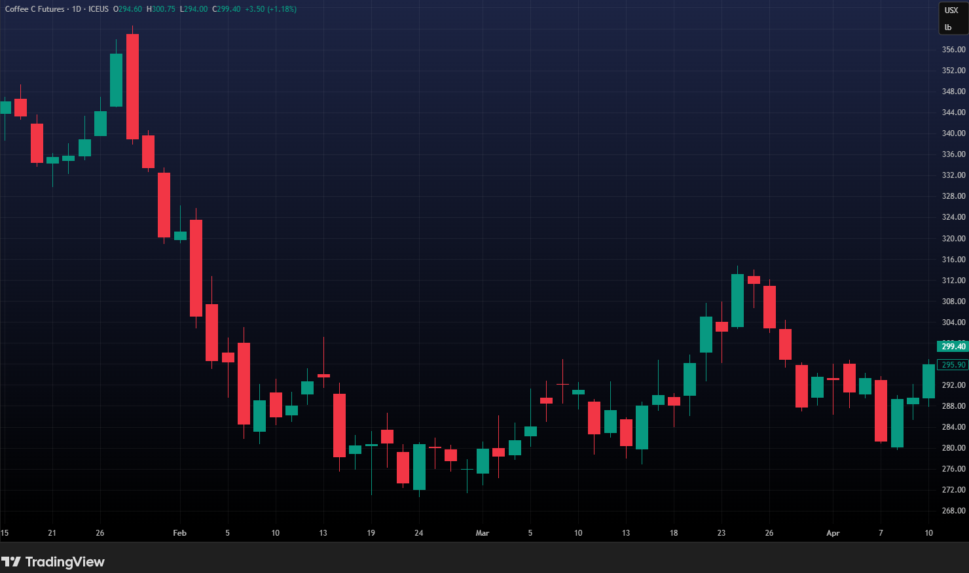Click the TradingView logo icon
This screenshot has height=573, width=969.
(x=11, y=562)
